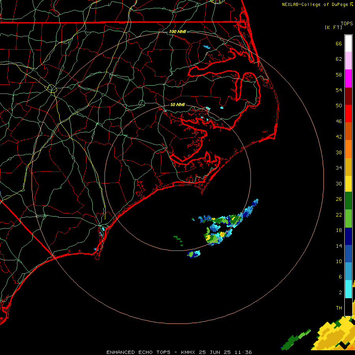355x355 pixels.
Task: Click the legend value label '22'
Action: tap(339, 215)
